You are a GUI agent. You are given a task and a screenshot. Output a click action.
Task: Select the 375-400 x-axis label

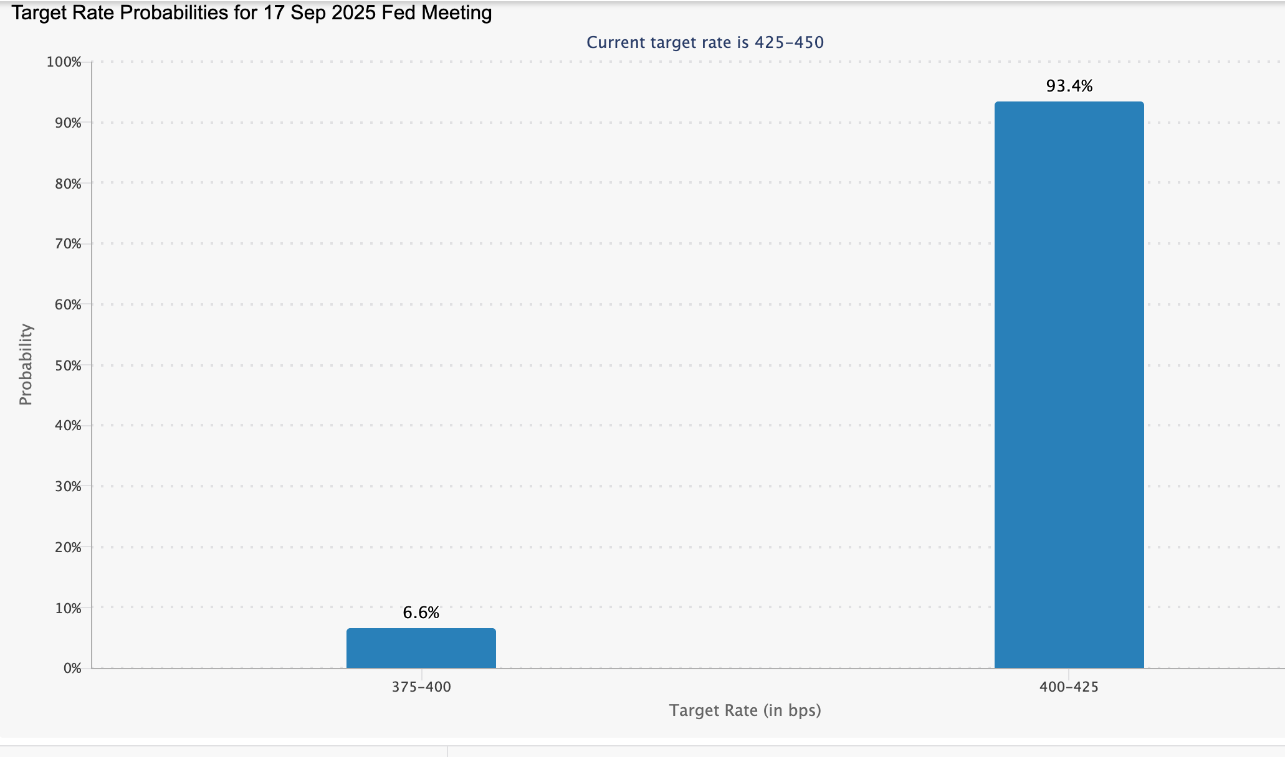(x=421, y=687)
